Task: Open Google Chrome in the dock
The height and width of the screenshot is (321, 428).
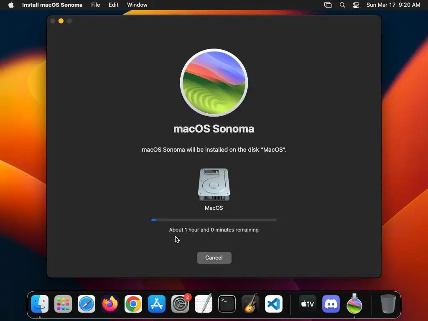Action: (133, 304)
